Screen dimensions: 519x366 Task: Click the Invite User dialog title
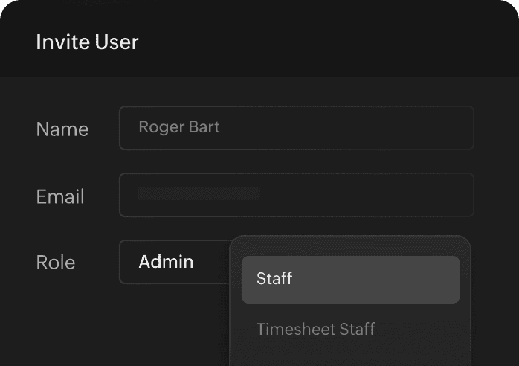click(x=87, y=42)
